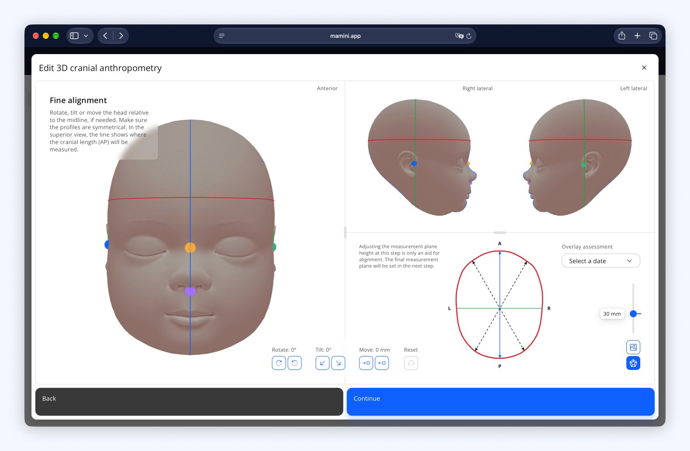The height and width of the screenshot is (451, 690).
Task: Expand the sidebar options chevron
Action: 86,36
